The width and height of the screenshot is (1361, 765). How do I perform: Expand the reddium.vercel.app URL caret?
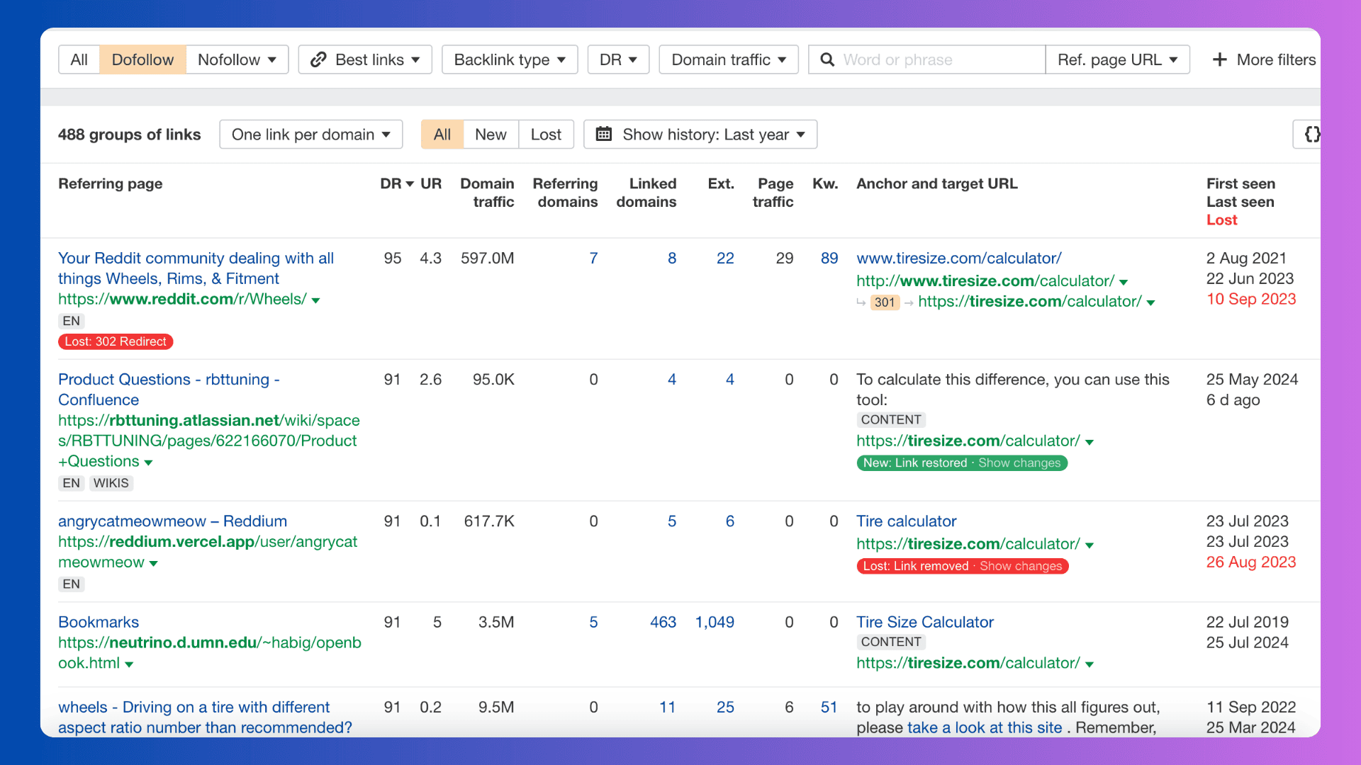pos(153,564)
